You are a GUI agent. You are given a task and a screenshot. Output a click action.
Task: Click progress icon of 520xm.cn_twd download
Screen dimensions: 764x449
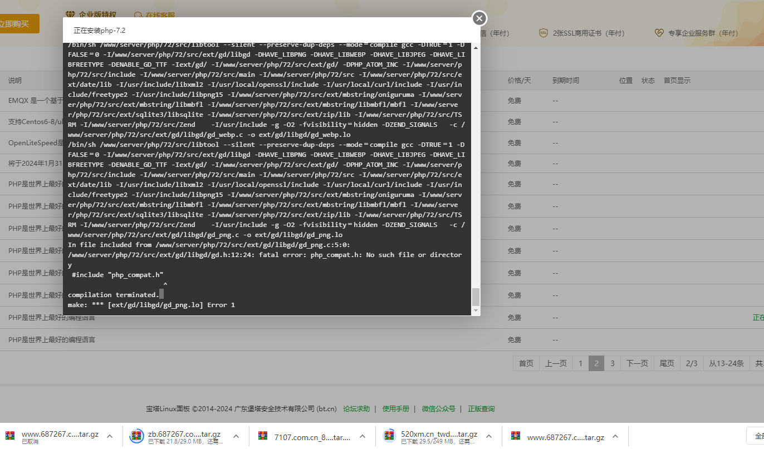coord(390,437)
